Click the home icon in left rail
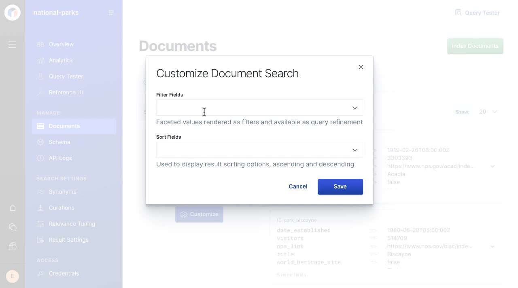Viewport: 518px width, 288px height. pyautogui.click(x=13, y=208)
